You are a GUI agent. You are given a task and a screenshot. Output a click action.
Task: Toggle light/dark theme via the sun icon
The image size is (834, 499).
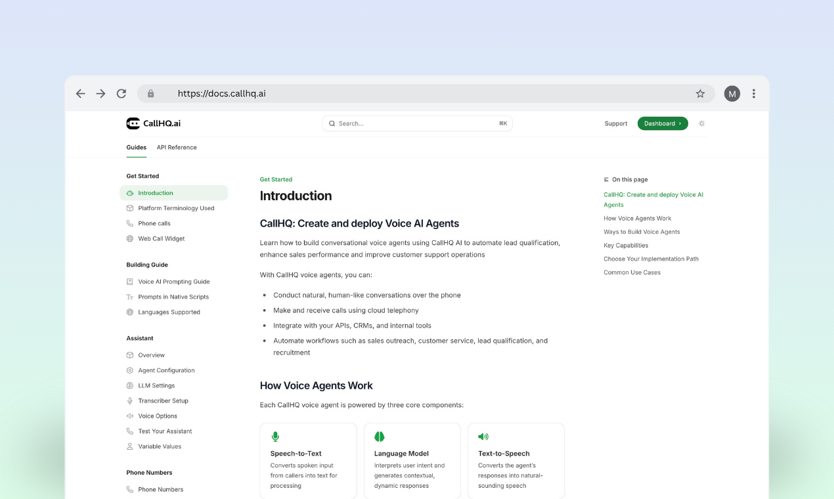pos(701,123)
